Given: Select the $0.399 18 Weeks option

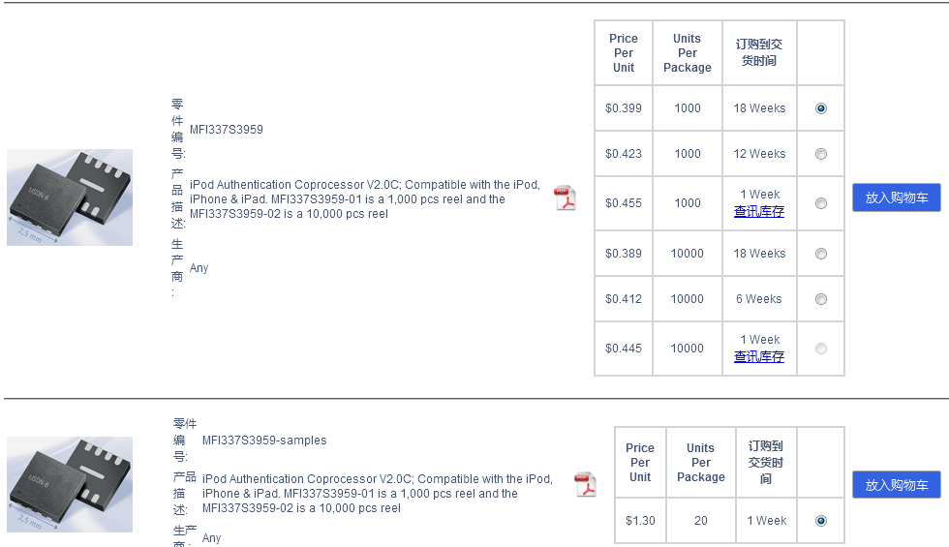Looking at the screenshot, I should tap(821, 108).
